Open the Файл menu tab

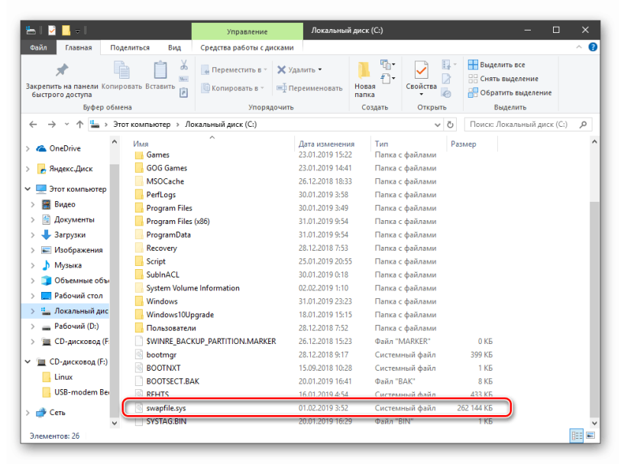click(x=38, y=47)
